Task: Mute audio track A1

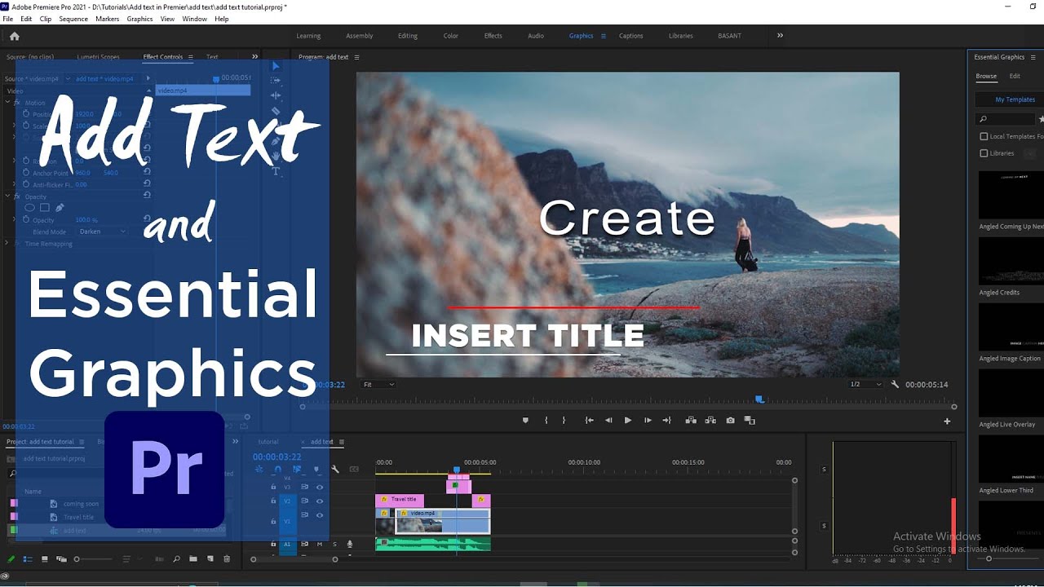Action: click(x=320, y=544)
